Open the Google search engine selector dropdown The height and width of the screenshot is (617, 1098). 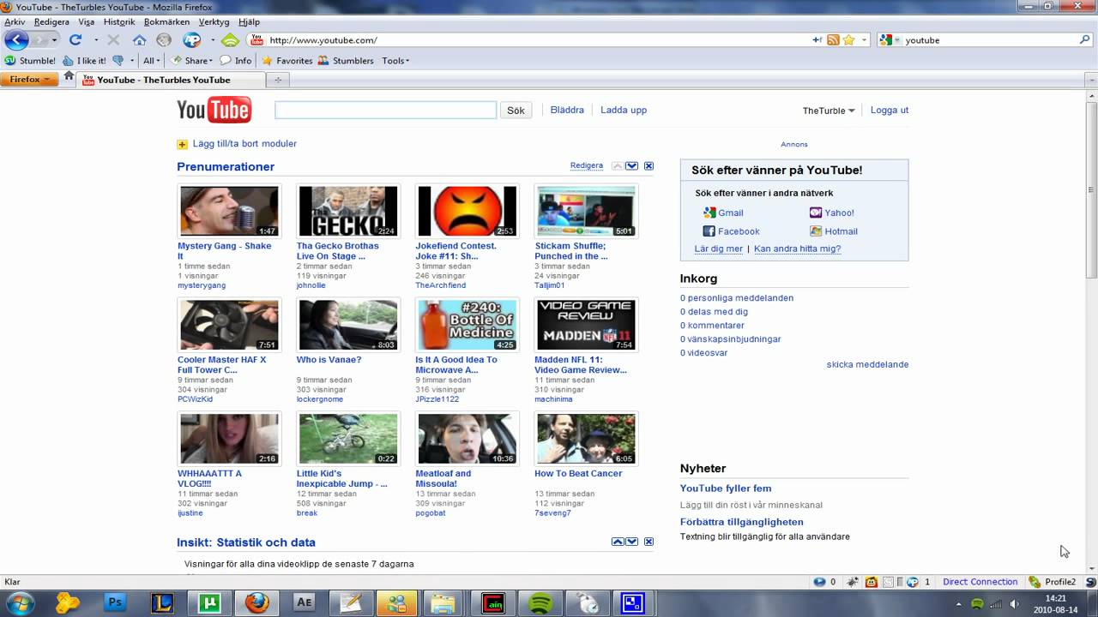tap(889, 40)
